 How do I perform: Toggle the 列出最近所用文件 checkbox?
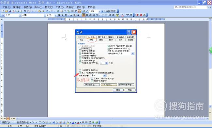pos(80,63)
